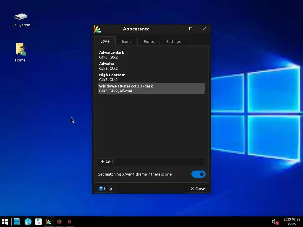Select the Adwaita-dark theme

(x=151, y=55)
